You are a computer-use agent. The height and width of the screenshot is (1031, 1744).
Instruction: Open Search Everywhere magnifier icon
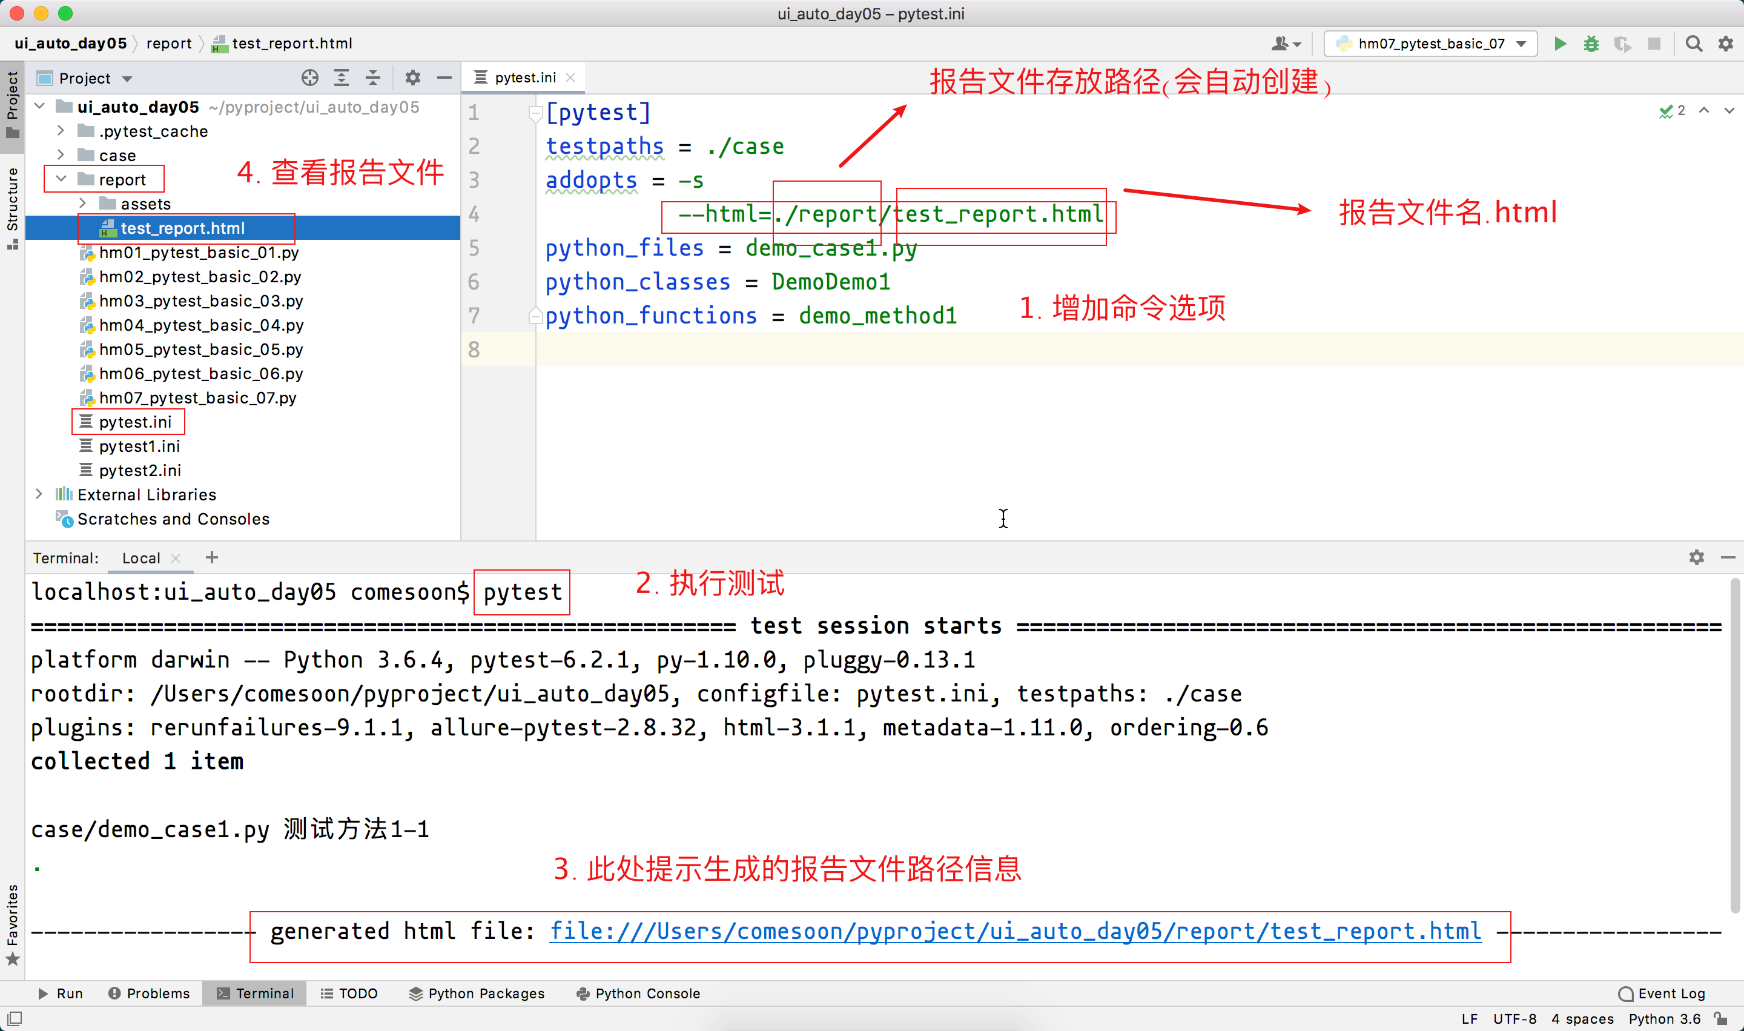pos(1693,44)
